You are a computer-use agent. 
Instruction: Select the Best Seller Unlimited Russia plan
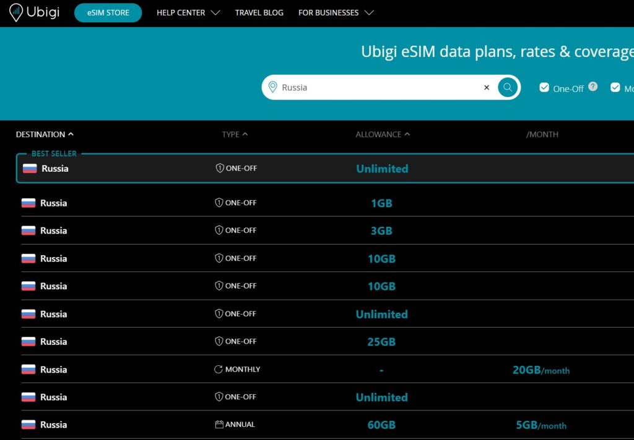pyautogui.click(x=382, y=169)
